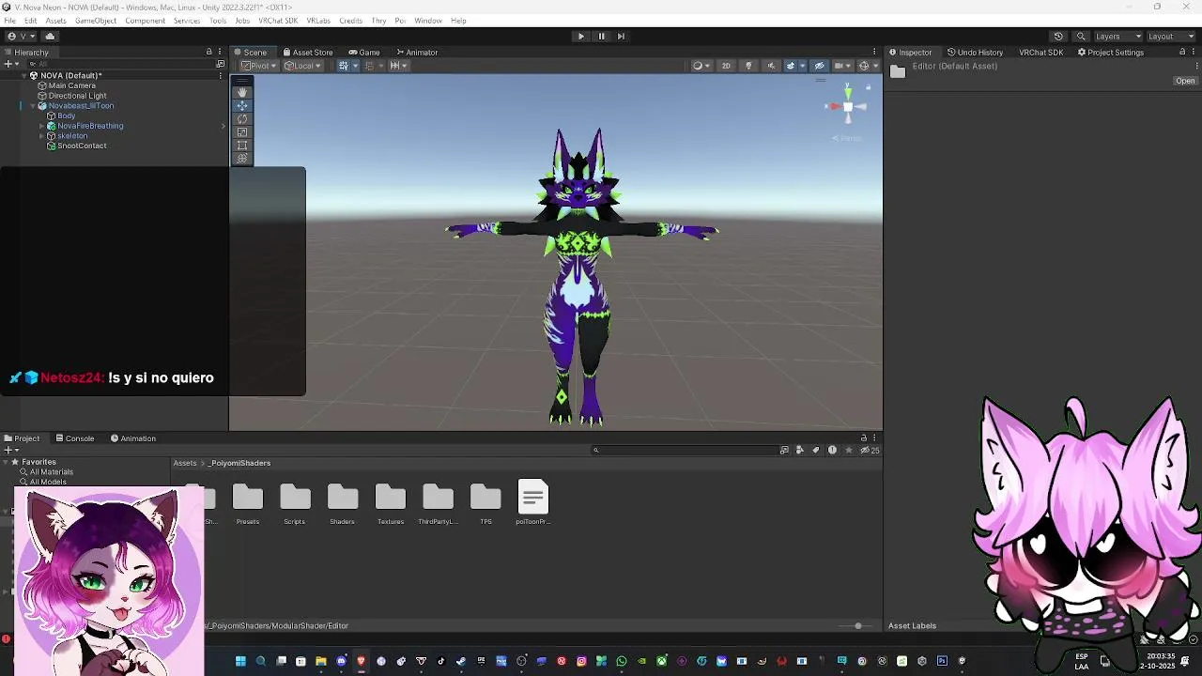Open scene camera settings
The width and height of the screenshot is (1202, 676).
(841, 66)
